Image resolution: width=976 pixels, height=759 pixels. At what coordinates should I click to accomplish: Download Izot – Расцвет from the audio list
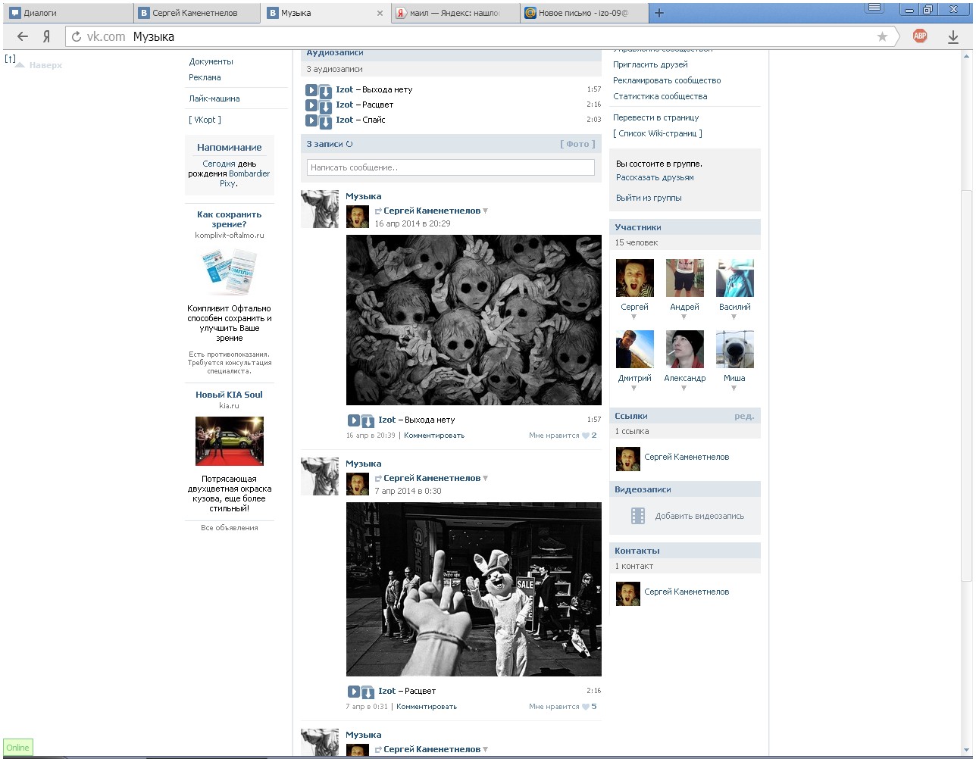pos(324,106)
